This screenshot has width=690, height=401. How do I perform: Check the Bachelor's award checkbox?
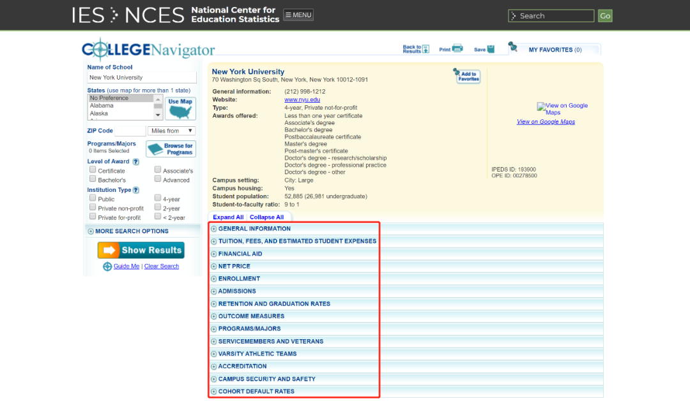point(93,179)
